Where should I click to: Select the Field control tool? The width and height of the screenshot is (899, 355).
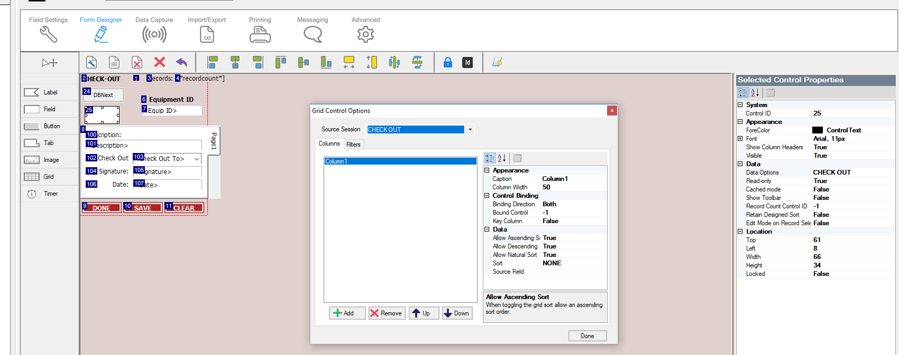(x=50, y=109)
